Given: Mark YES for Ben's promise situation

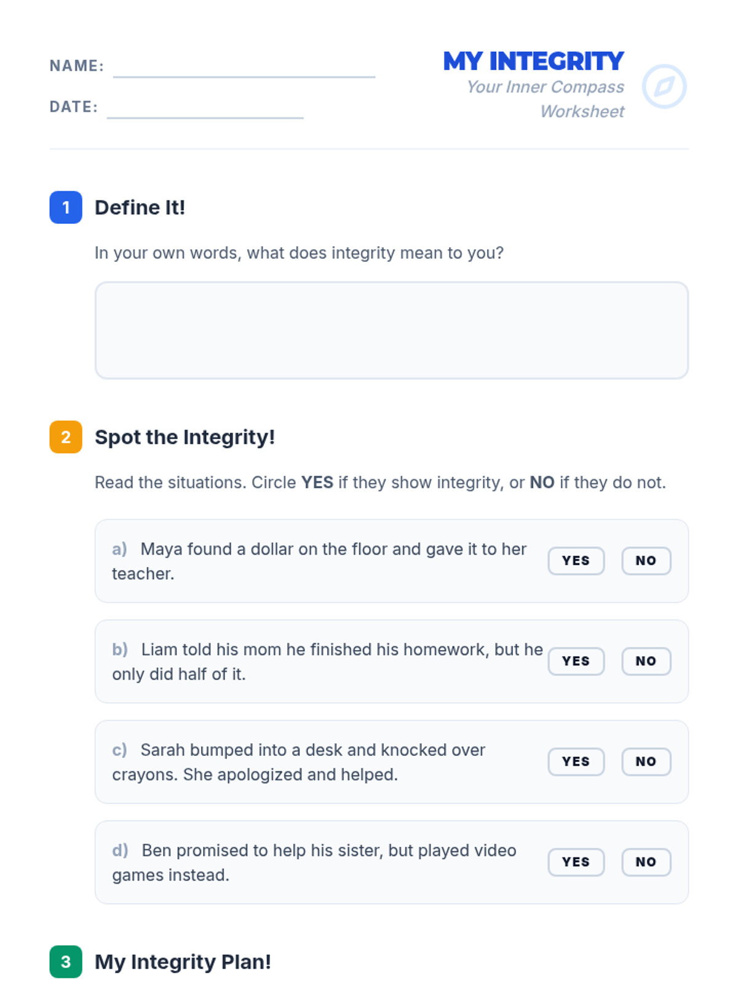Looking at the screenshot, I should 576,862.
